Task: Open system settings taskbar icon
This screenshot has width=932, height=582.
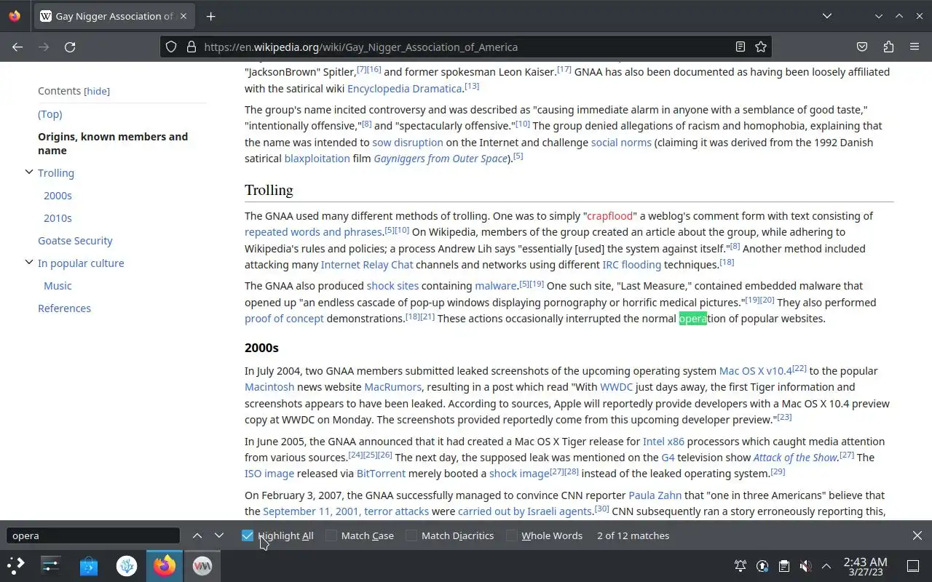Action: click(x=51, y=565)
